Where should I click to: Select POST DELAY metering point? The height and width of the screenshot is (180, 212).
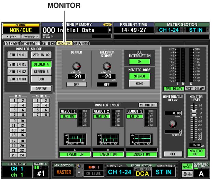pos(195,89)
